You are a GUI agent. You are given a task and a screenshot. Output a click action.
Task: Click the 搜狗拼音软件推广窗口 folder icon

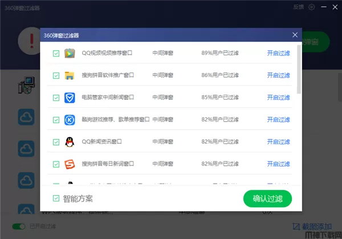click(70, 75)
